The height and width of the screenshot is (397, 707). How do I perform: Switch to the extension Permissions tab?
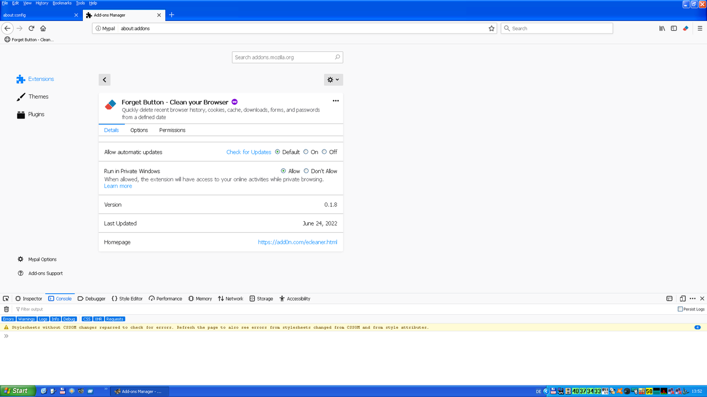coord(172,130)
